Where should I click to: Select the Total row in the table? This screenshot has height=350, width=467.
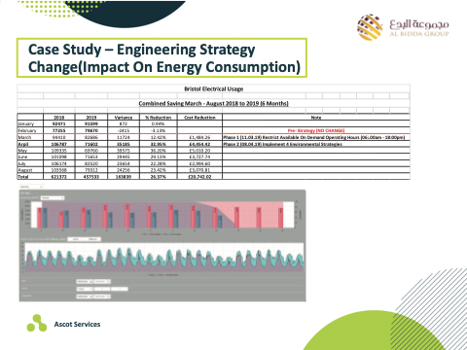click(213, 177)
